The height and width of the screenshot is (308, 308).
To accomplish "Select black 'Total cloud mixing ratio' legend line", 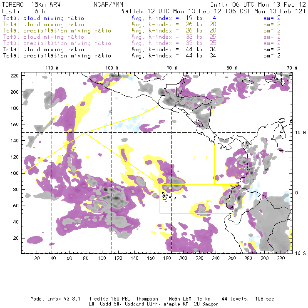I will (x=44, y=50).
